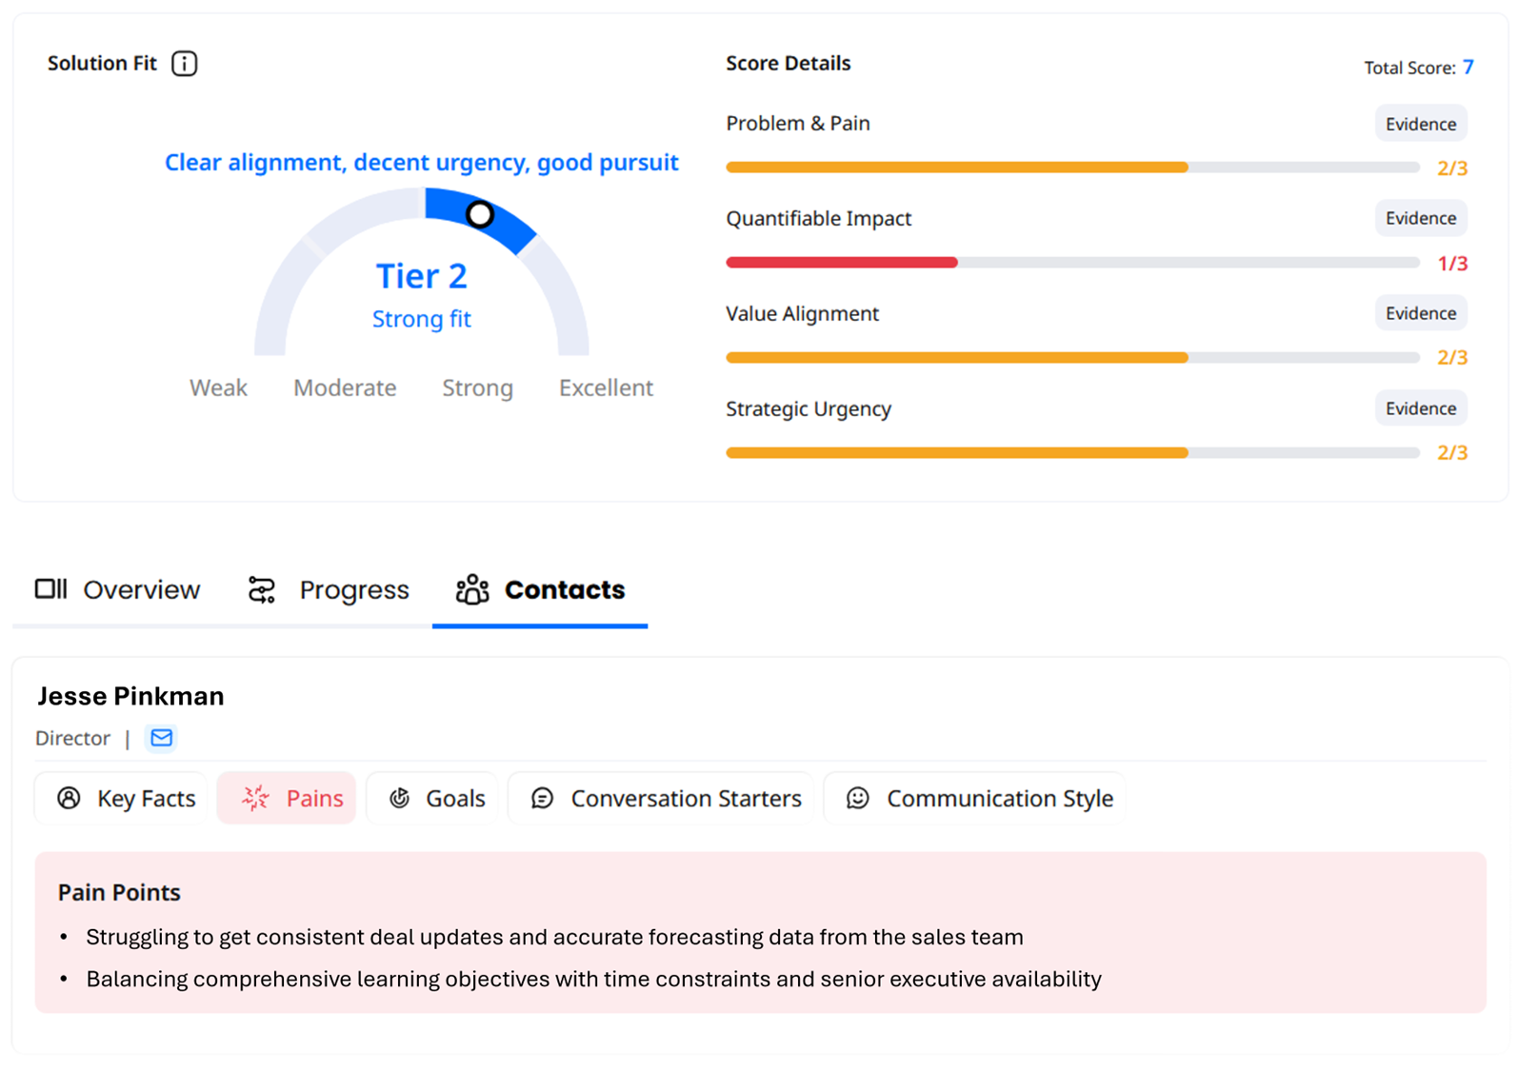Select the Pains chip

(287, 798)
